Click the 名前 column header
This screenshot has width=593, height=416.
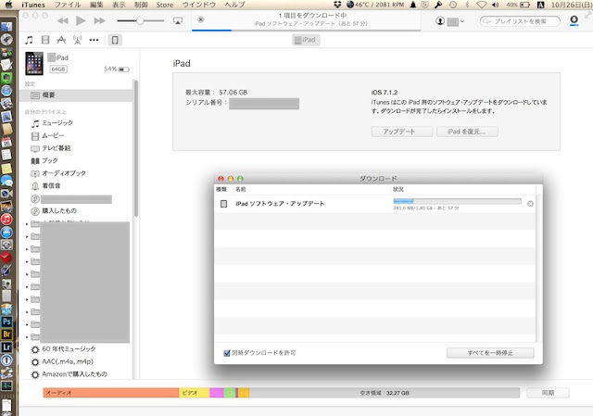pos(312,189)
